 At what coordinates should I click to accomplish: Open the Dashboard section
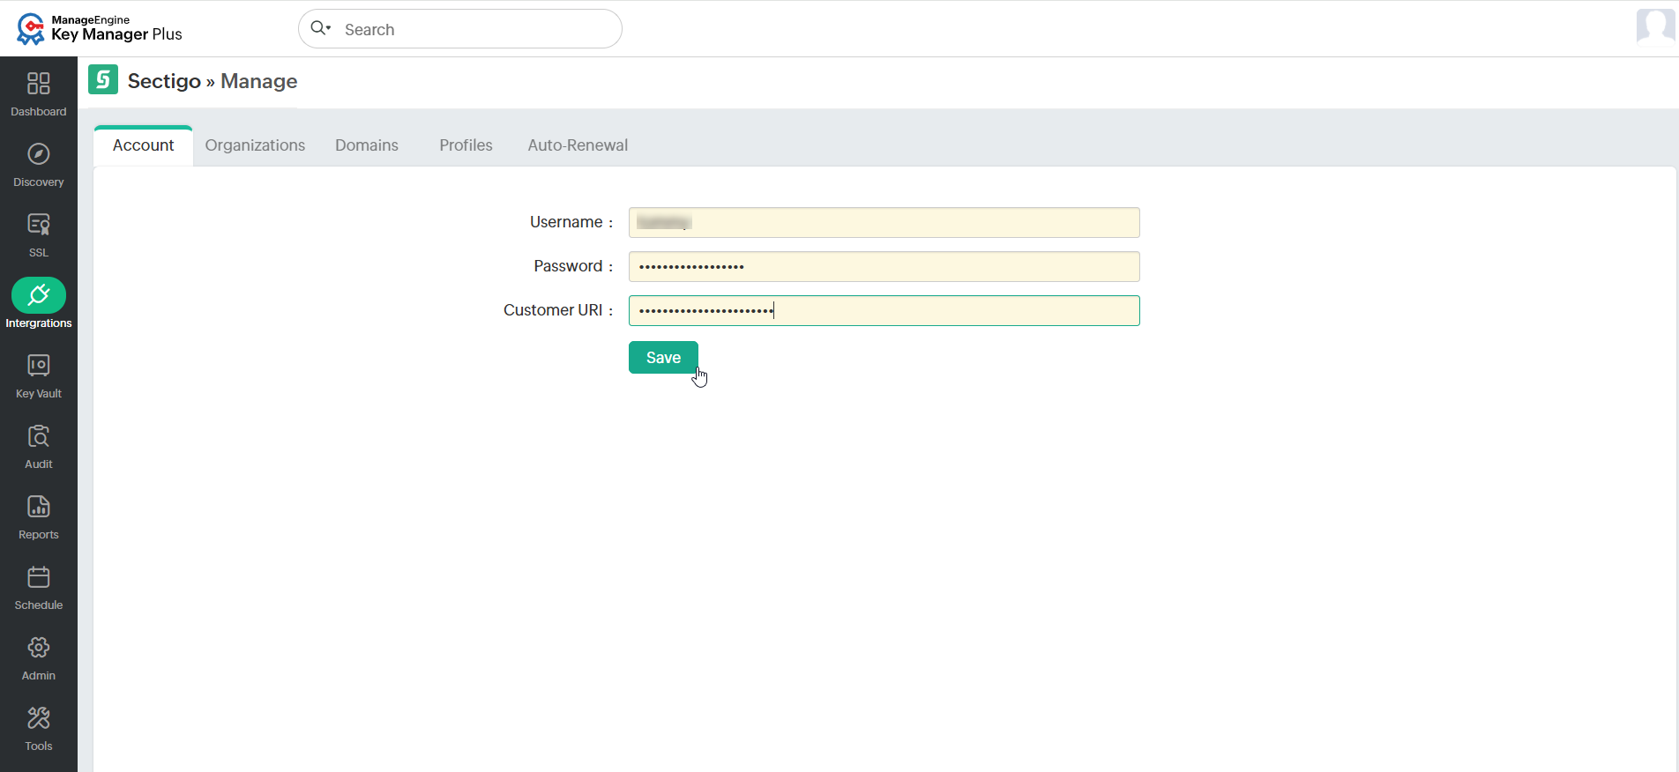(x=39, y=93)
